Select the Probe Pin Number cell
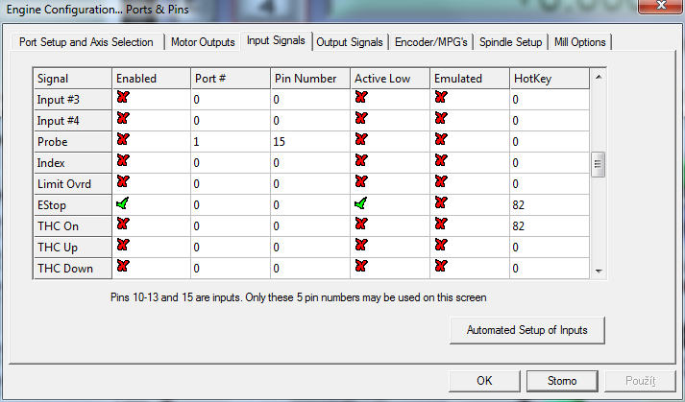685x402 pixels. point(309,141)
